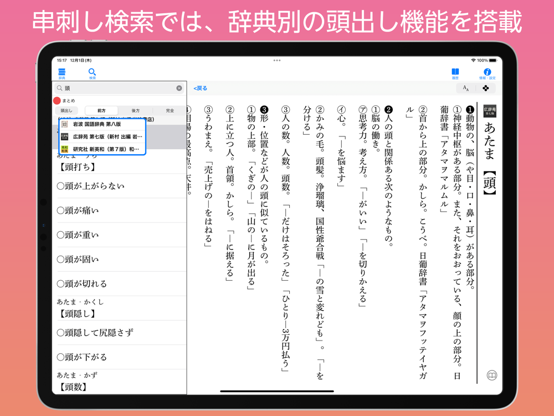
Task: Open font size AA control
Action: (466, 88)
